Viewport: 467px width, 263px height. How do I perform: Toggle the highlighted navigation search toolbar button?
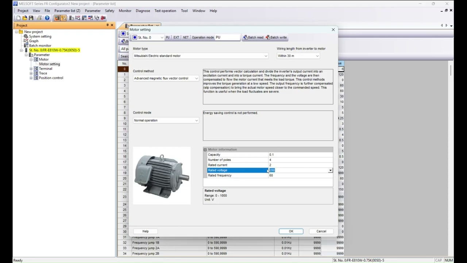tap(63, 18)
